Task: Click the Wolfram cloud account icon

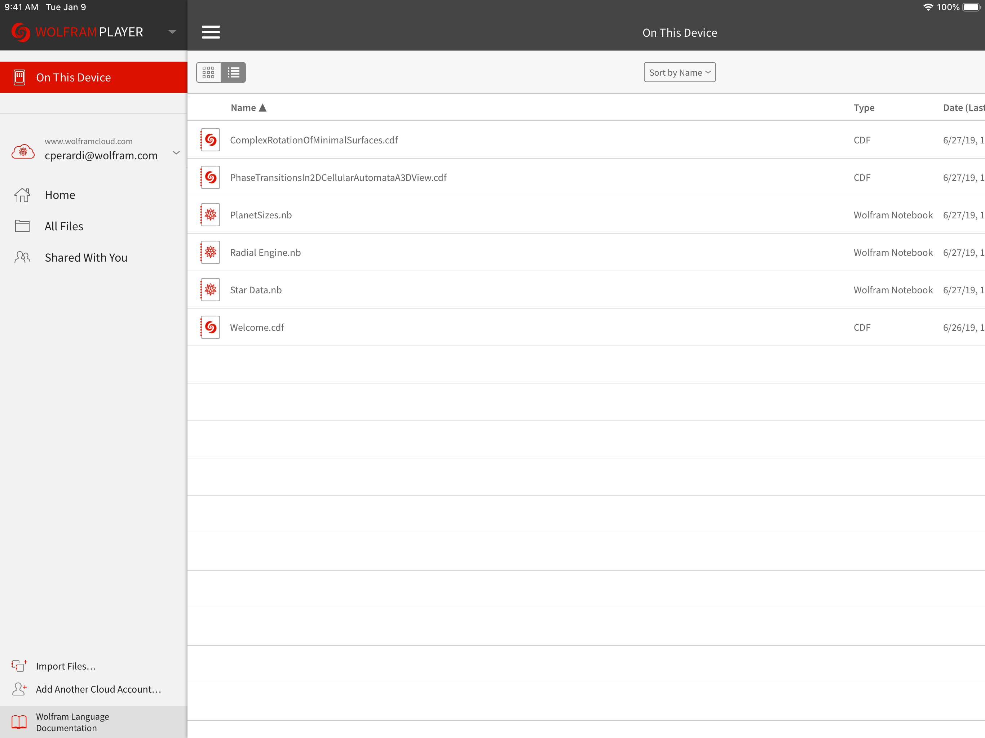Action: [23, 152]
